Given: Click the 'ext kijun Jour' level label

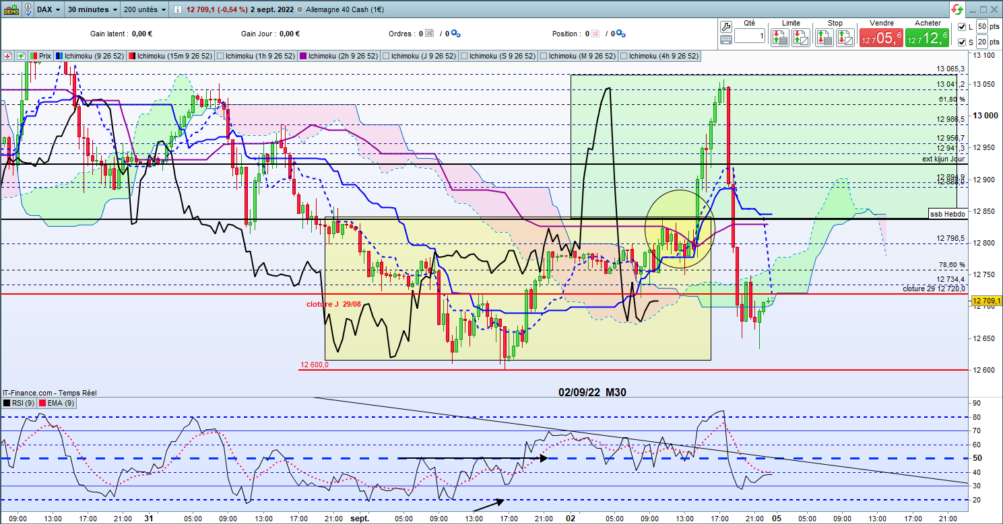Looking at the screenshot, I should 944,159.
